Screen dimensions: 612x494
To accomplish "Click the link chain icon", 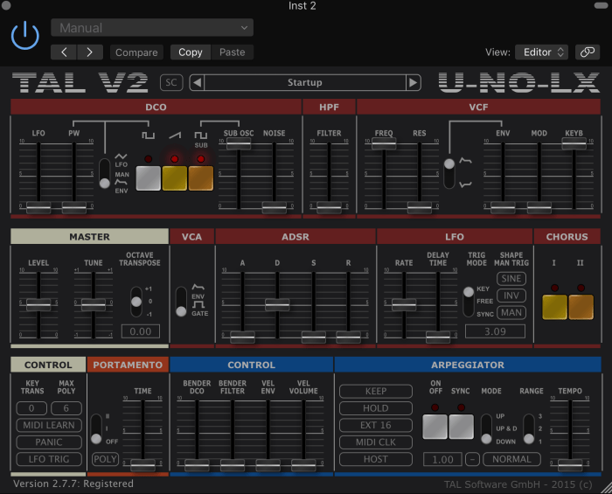I will (x=589, y=52).
